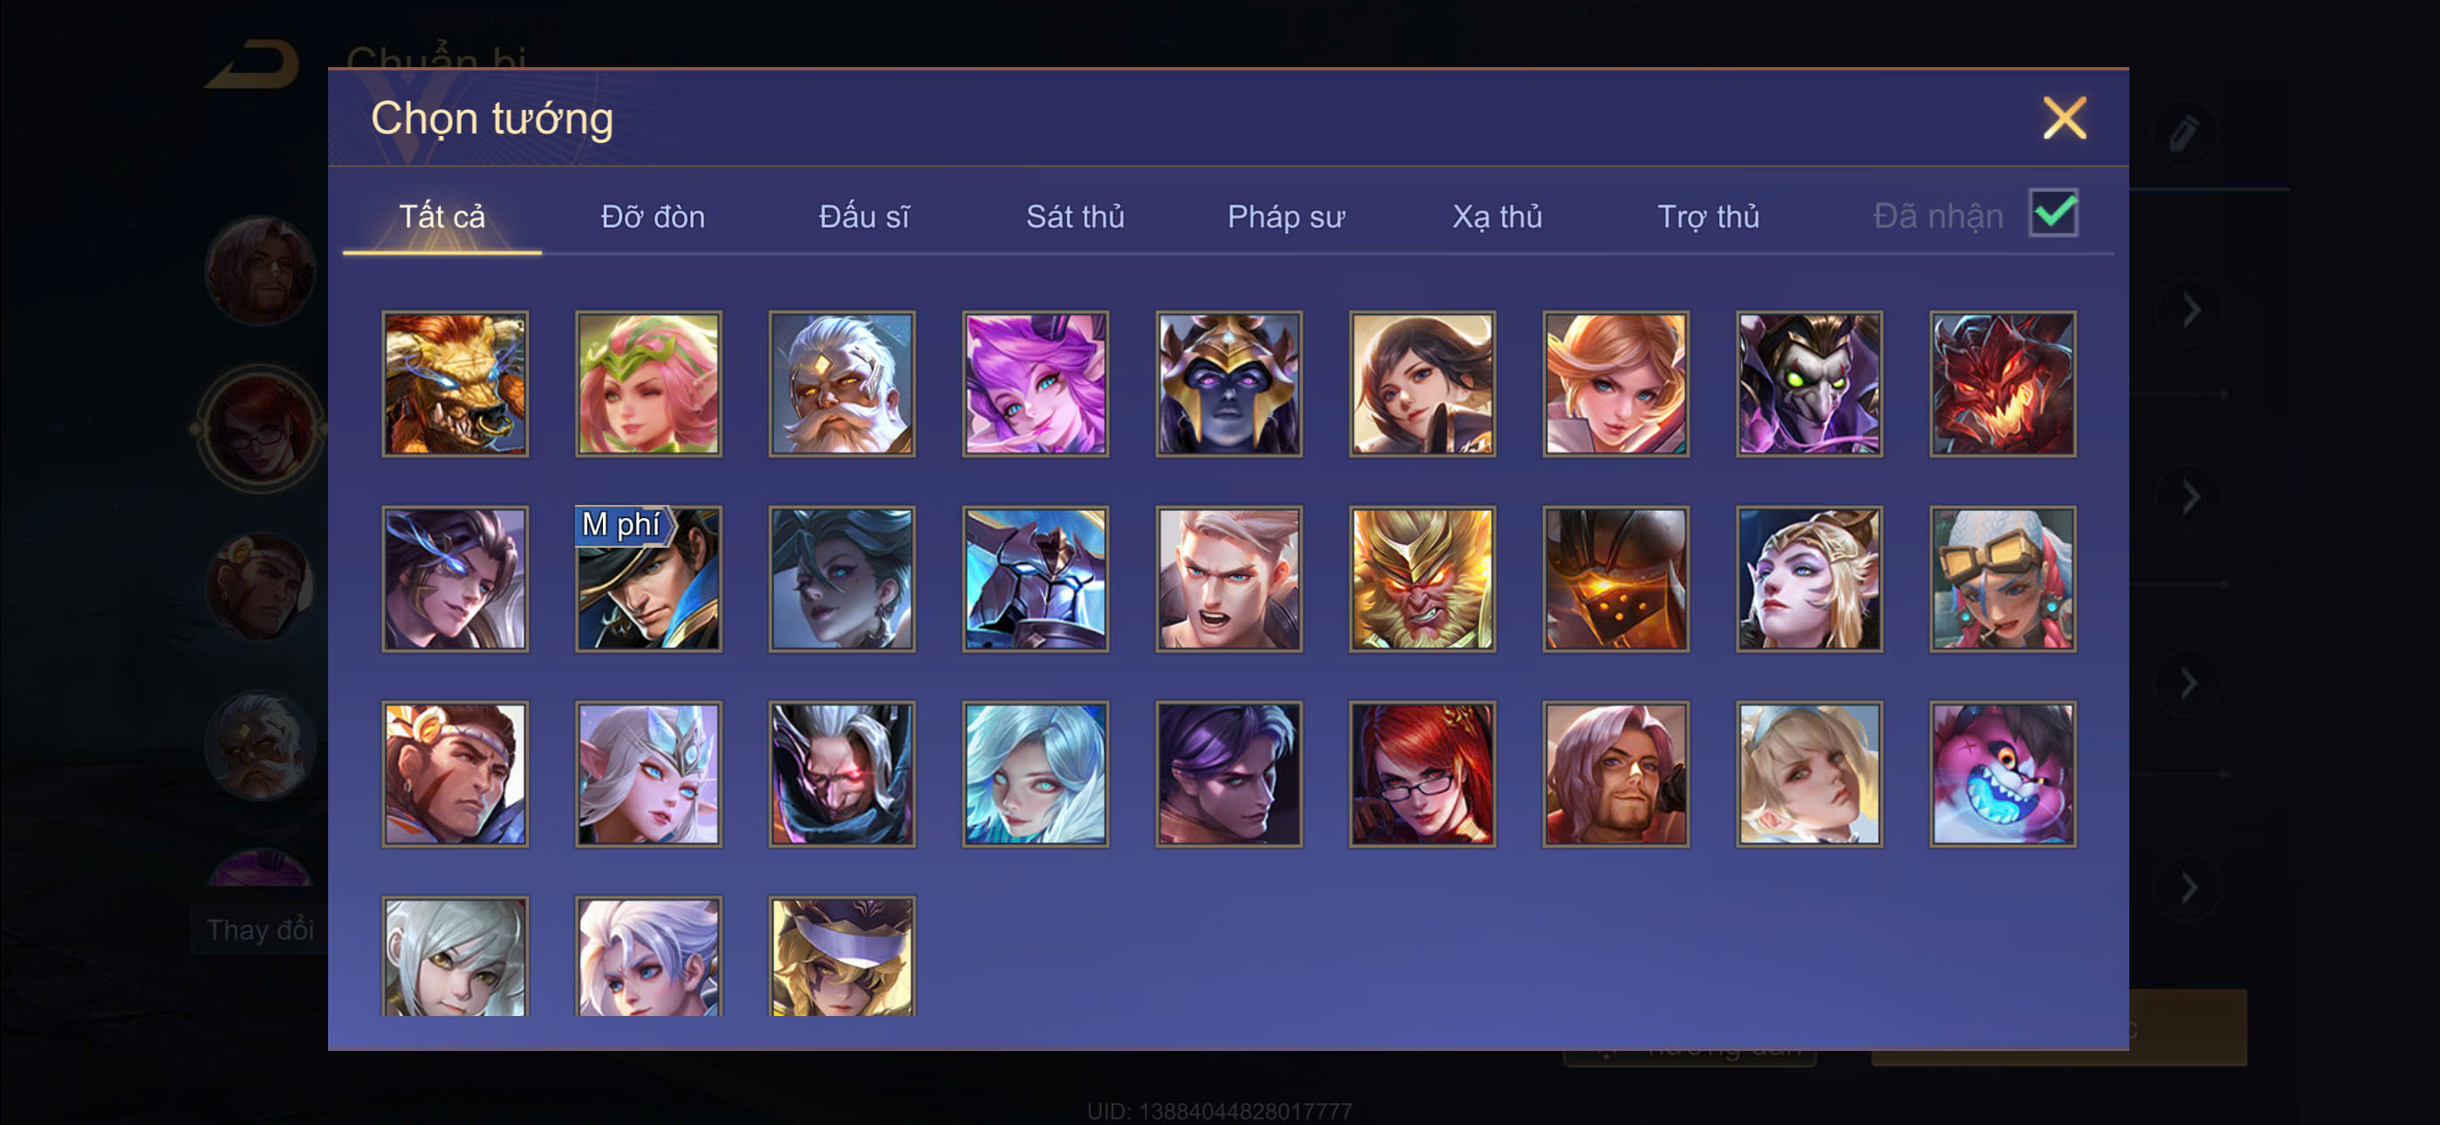The width and height of the screenshot is (2440, 1125).
Task: Show heroes under the Pháp sư tab
Action: coord(1285,217)
